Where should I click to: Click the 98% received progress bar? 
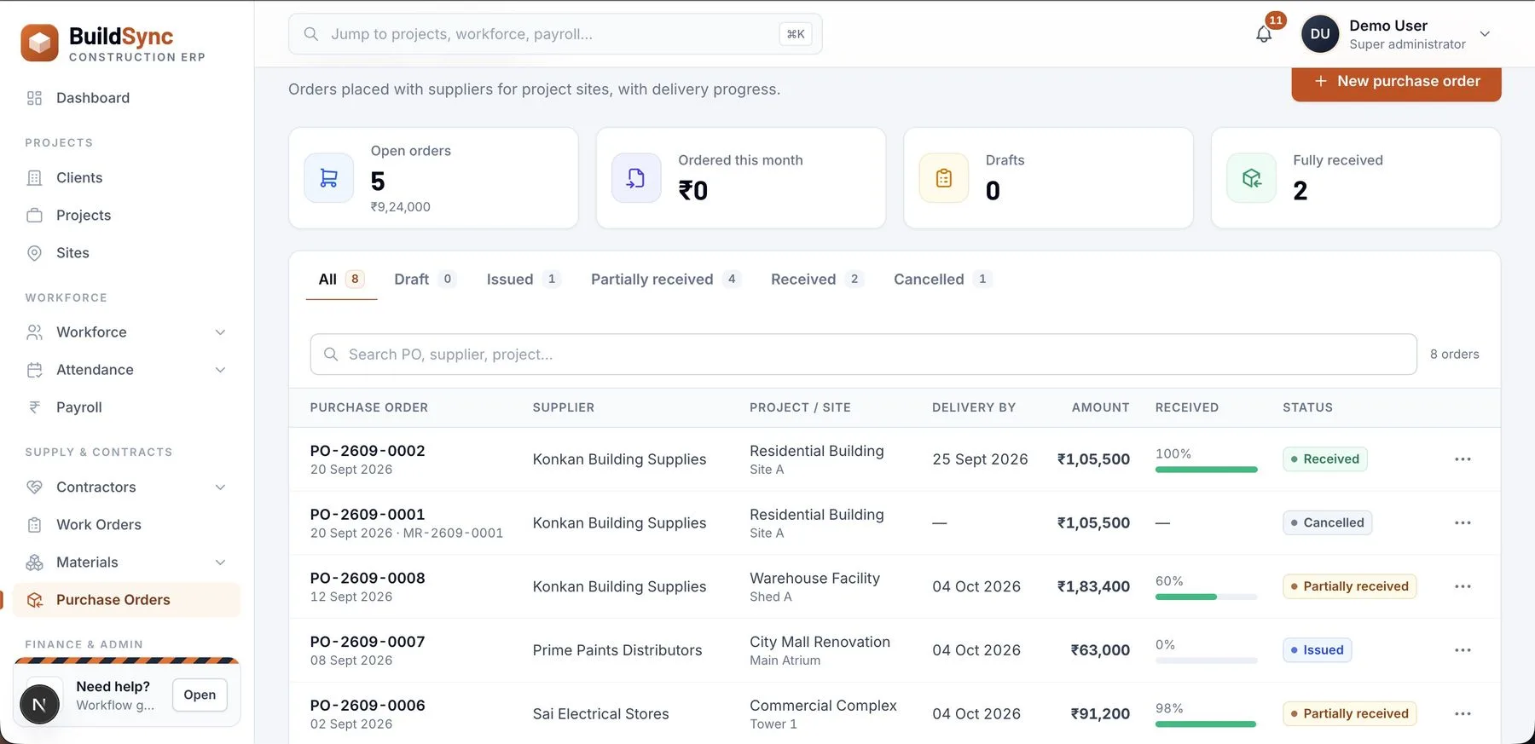pos(1206,724)
